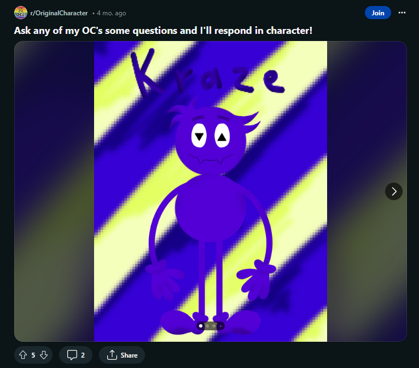Screen dimensions: 419x368
Task: Click the Share button label
Action: [x=129, y=355]
